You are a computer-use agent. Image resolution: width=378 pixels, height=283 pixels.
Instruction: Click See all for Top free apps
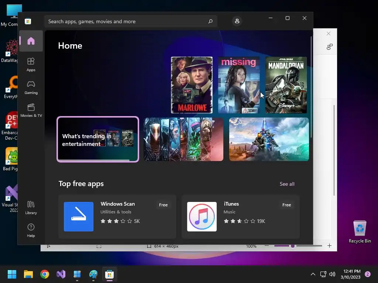287,184
